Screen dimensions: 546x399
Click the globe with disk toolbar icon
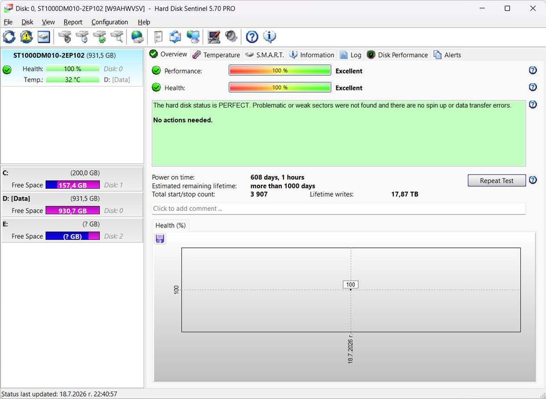coord(137,36)
